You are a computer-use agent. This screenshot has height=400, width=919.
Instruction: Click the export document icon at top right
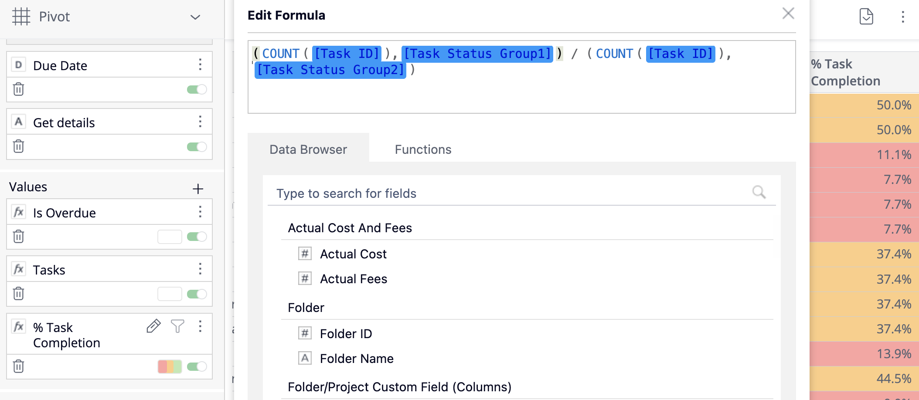point(866,17)
